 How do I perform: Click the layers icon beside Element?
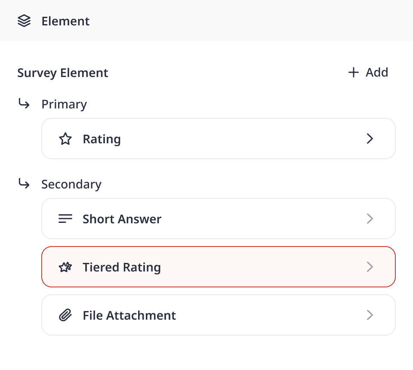24,21
